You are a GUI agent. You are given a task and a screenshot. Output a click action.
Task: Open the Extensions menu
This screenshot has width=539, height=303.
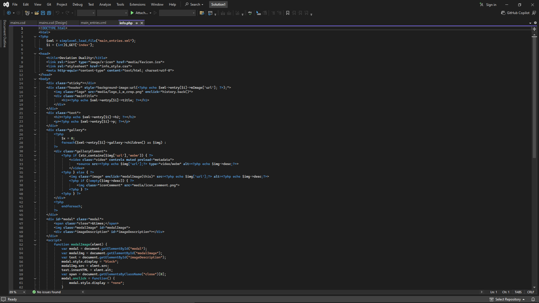click(x=137, y=4)
